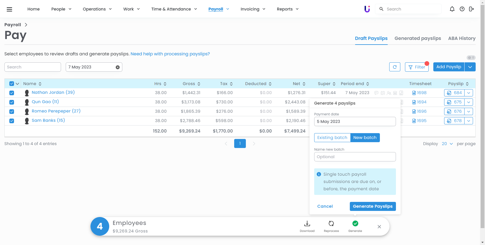Click the refresh payslips button
Viewport: 485px width, 245px height.
[x=394, y=67]
